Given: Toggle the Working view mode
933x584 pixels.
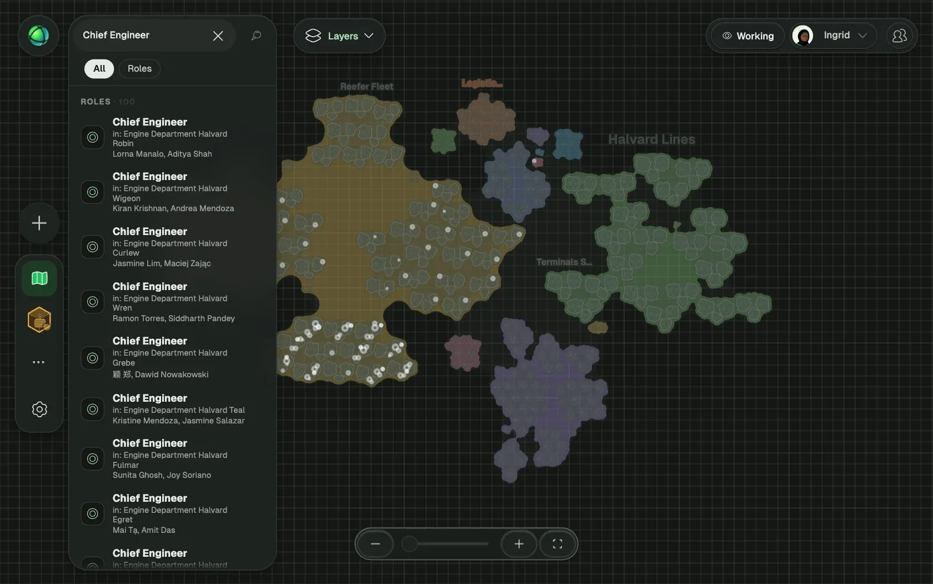Looking at the screenshot, I should 748,36.
